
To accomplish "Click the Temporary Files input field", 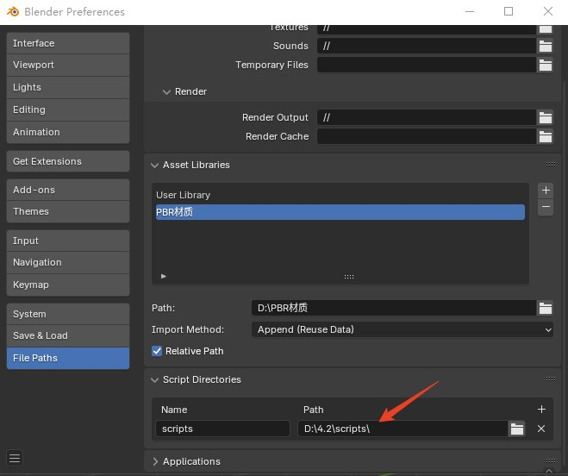I will [427, 65].
